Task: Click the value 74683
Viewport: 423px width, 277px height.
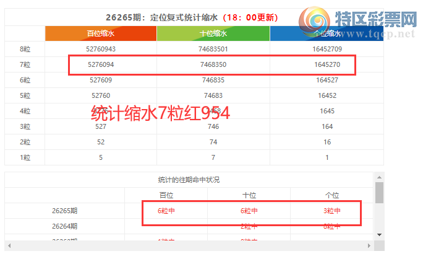Action: click(x=213, y=95)
